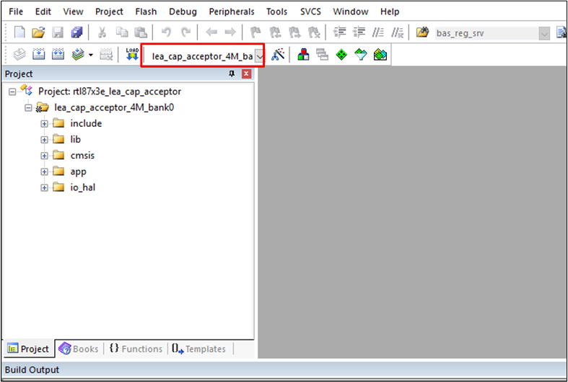Open the SVCS menu
The height and width of the screenshot is (382, 568).
click(310, 12)
